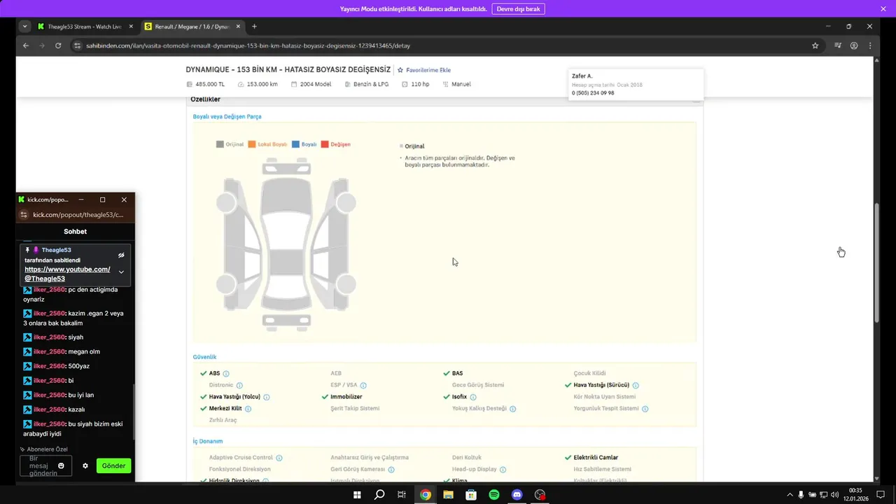Viewport: 896px width, 504px height.
Task: Open Kick chat settings gear
Action: click(x=85, y=465)
